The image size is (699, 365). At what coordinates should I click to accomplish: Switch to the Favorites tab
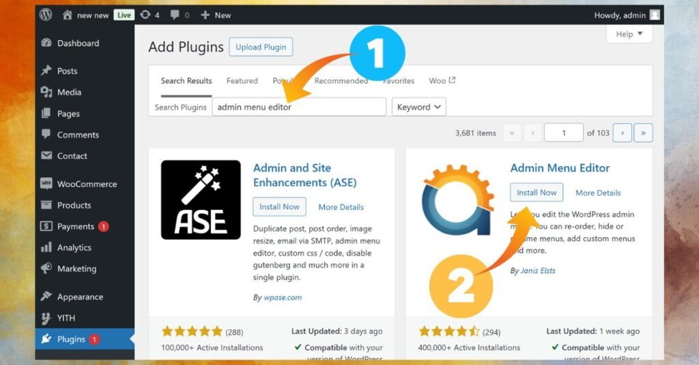tap(399, 81)
